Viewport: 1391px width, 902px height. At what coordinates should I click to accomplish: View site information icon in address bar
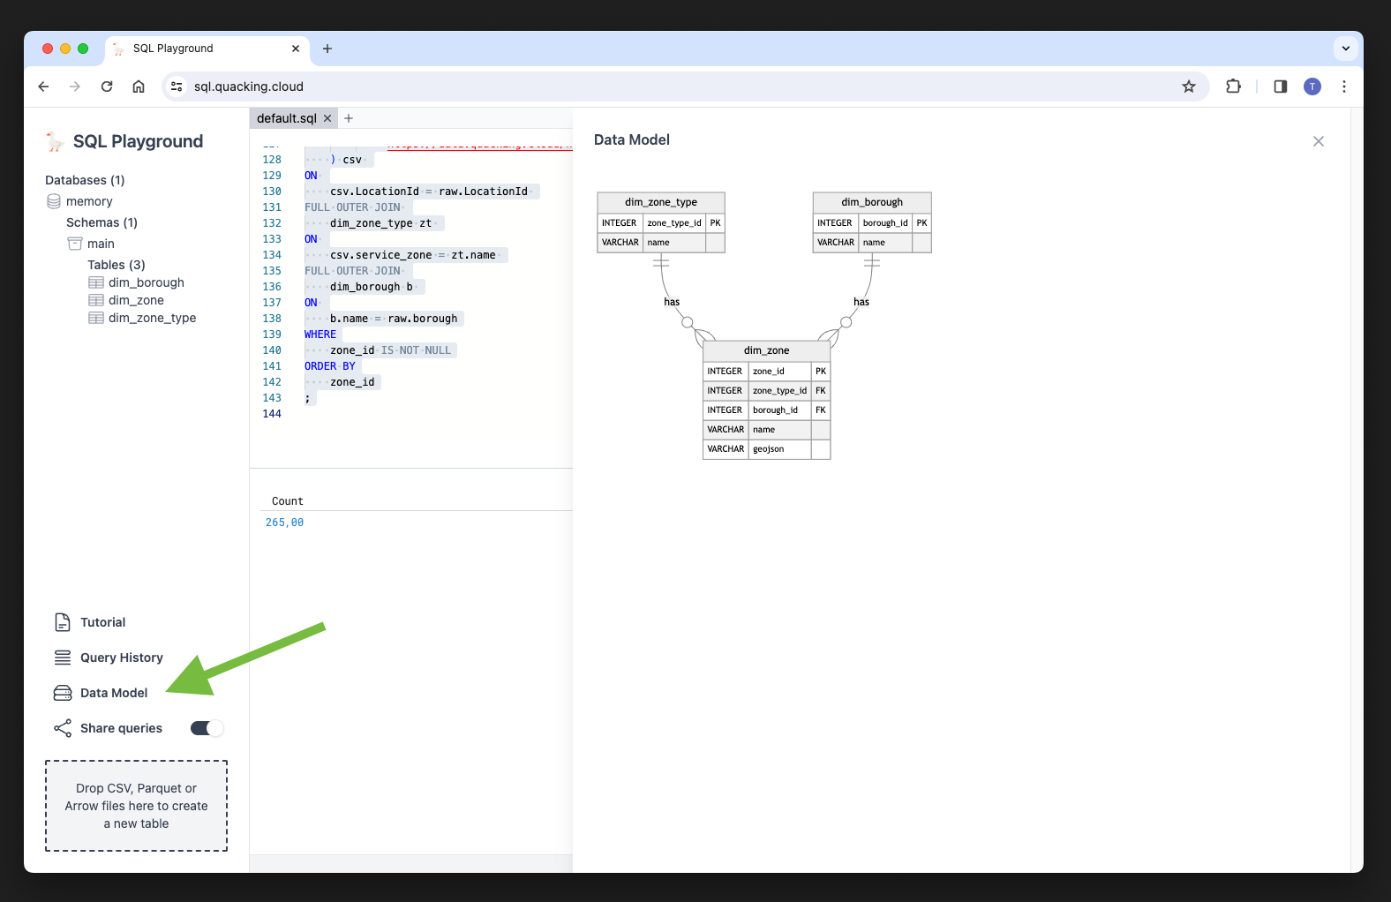coord(177,86)
